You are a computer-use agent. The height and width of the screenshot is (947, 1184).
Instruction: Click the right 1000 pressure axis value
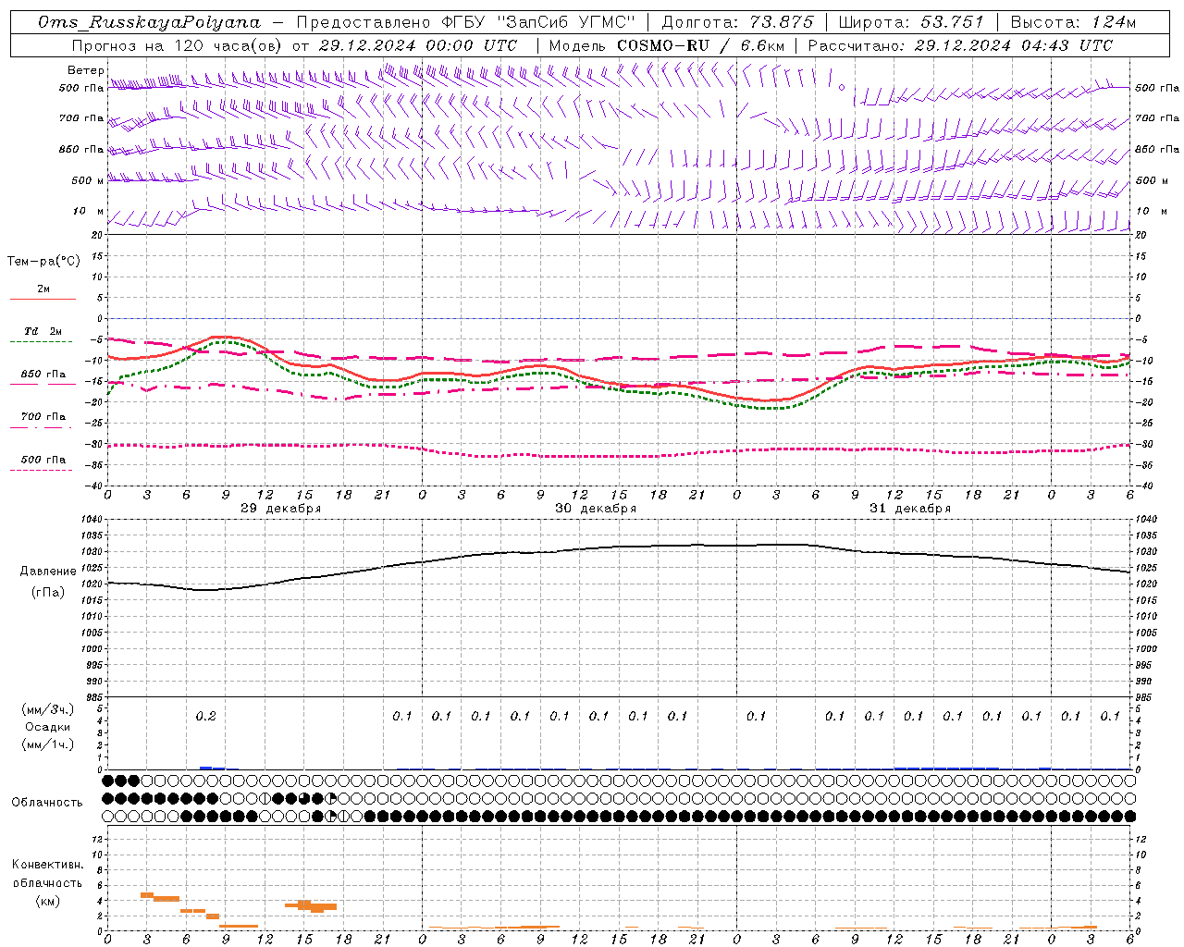coord(1146,649)
